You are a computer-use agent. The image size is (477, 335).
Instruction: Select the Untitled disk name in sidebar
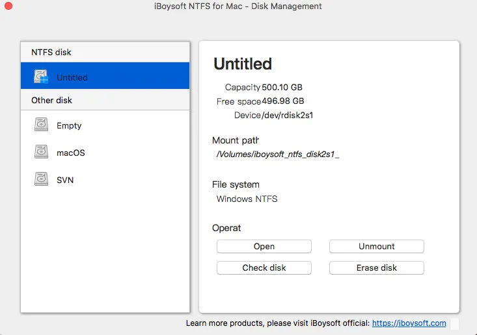click(72, 77)
